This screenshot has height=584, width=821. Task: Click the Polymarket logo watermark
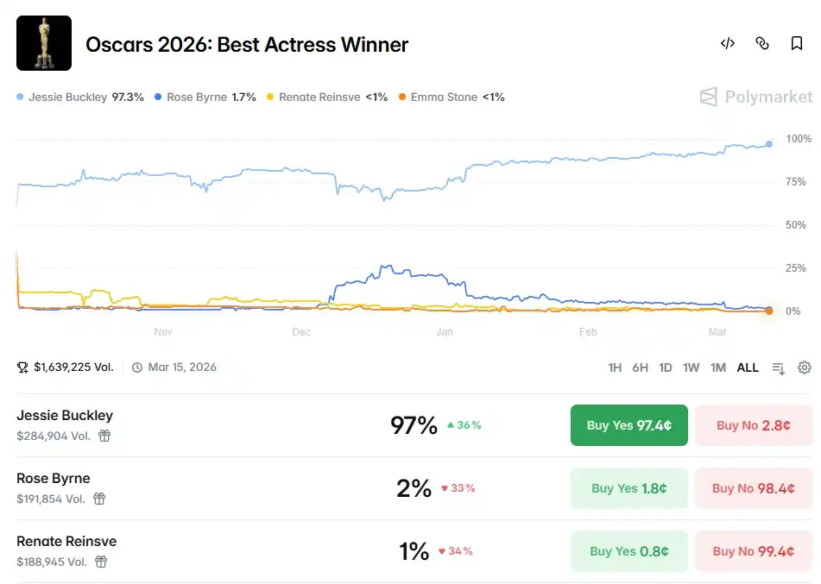756,97
